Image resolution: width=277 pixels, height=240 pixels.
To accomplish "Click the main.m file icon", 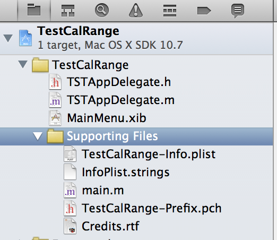I will 70,190.
